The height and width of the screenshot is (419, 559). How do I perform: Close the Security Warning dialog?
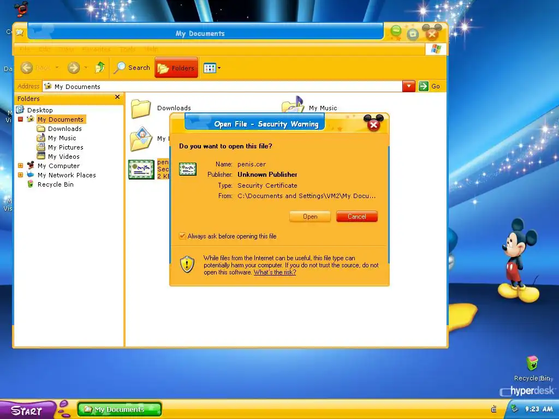click(x=373, y=124)
